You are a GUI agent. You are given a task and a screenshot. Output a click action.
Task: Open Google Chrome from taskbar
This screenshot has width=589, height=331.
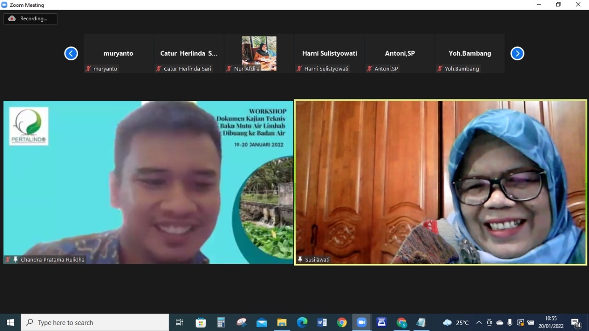point(341,323)
